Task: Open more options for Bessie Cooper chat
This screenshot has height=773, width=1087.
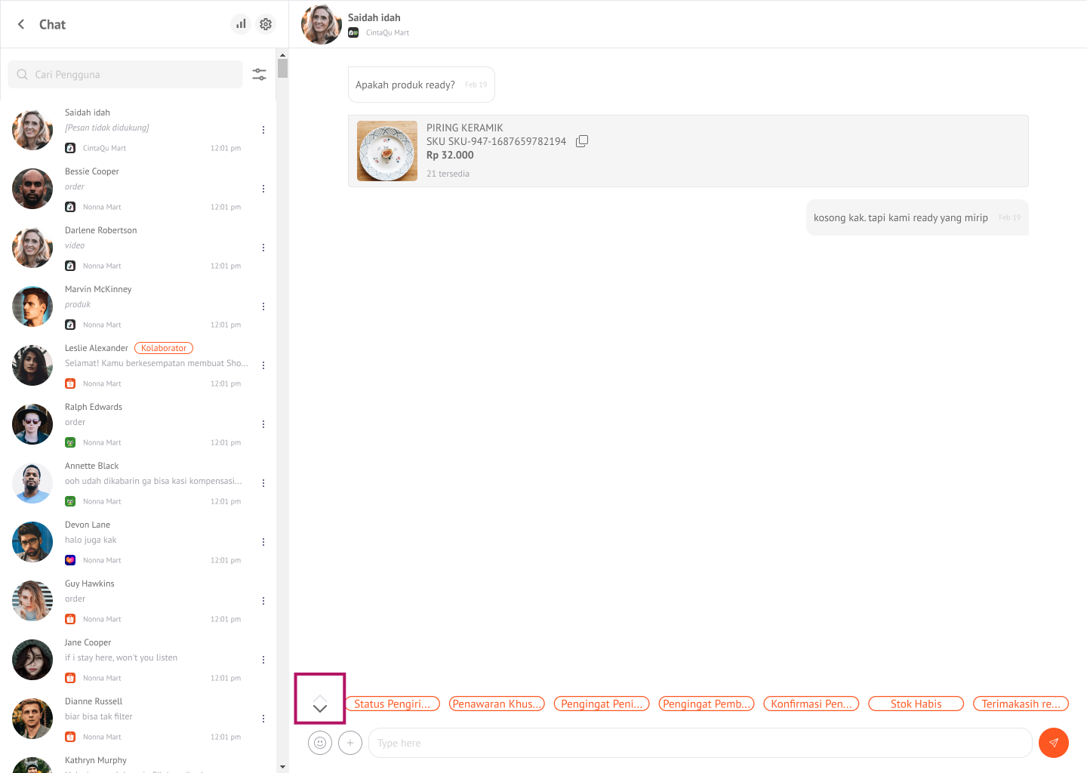Action: pyautogui.click(x=263, y=189)
